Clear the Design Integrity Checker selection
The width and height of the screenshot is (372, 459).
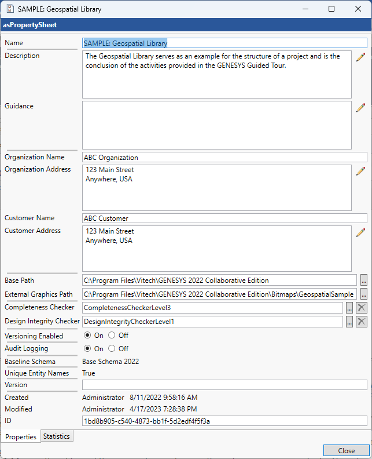tap(361, 322)
